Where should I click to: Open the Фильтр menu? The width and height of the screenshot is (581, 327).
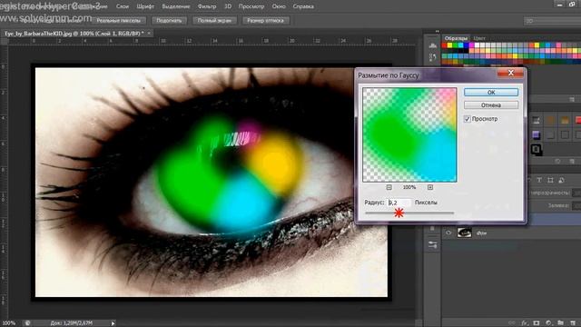coord(207,6)
